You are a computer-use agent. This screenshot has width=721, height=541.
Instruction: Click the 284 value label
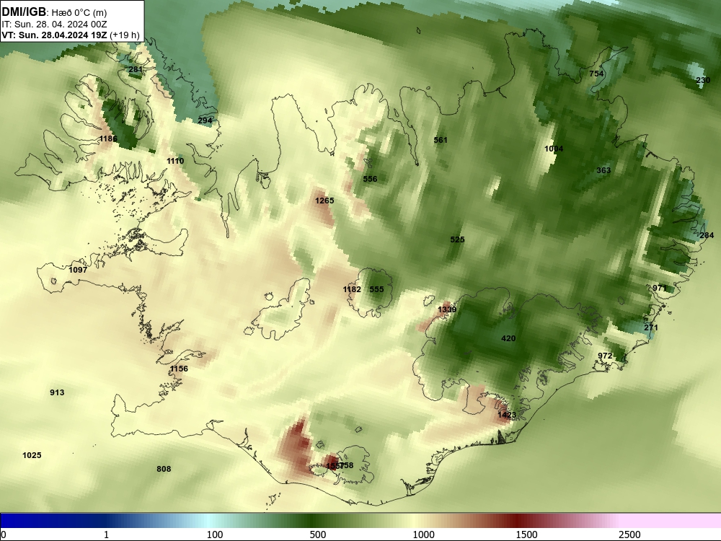(707, 235)
